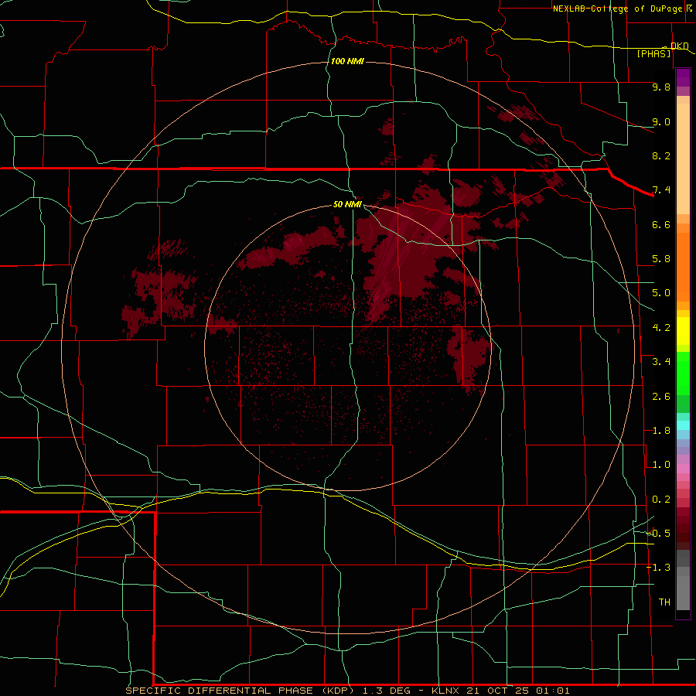The width and height of the screenshot is (696, 696).
Task: Click the legend value '3.4'
Action: point(661,362)
